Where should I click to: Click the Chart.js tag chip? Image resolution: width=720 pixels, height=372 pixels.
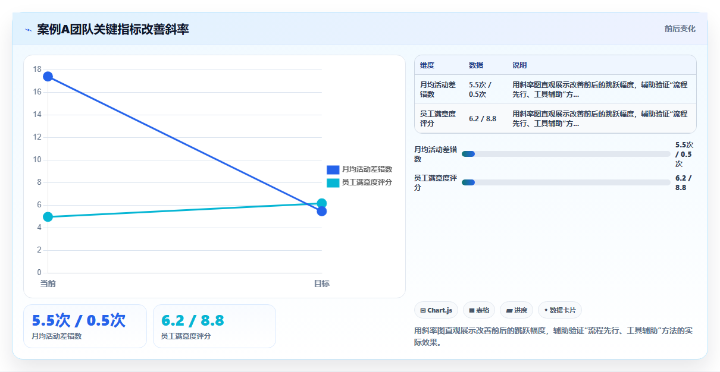point(436,310)
